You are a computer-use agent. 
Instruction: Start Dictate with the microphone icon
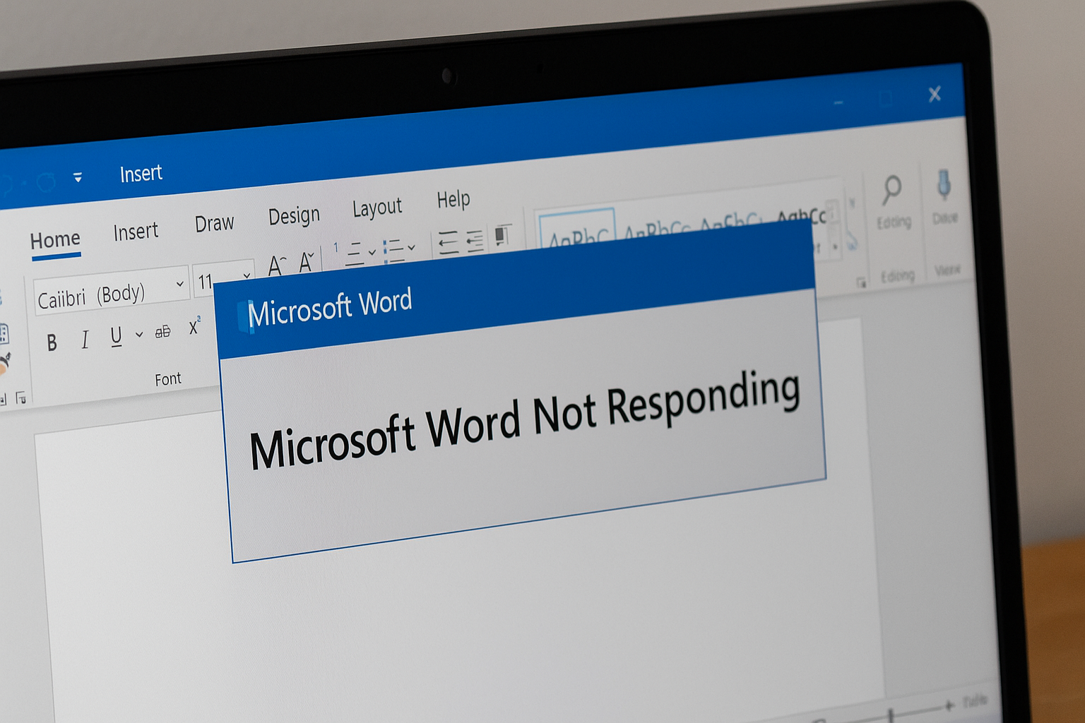click(x=943, y=185)
